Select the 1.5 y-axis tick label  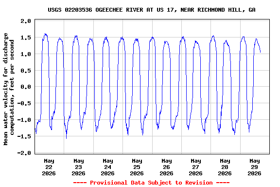(x=26, y=37)
